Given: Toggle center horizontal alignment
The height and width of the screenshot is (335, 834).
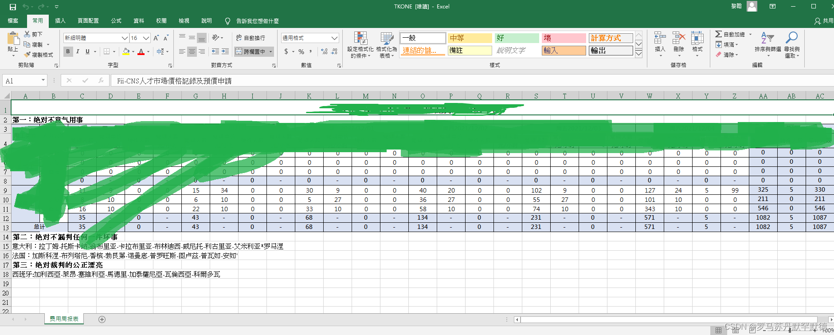Looking at the screenshot, I should pos(192,51).
